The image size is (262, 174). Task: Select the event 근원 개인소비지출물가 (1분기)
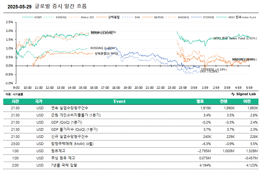[x=76, y=115]
